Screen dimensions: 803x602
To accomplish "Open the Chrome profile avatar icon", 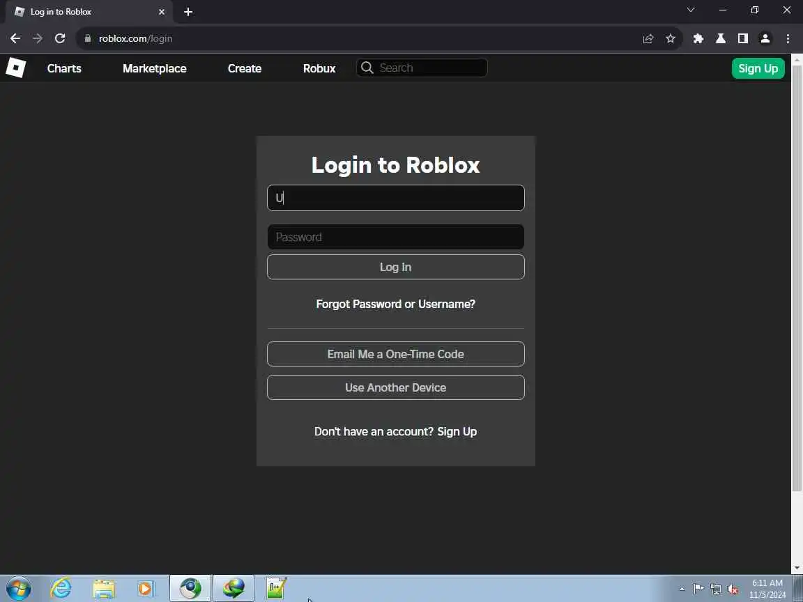I will pos(765,38).
